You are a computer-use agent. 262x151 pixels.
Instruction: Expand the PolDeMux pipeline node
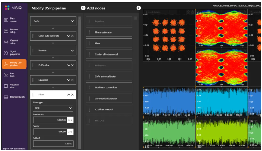68,65
